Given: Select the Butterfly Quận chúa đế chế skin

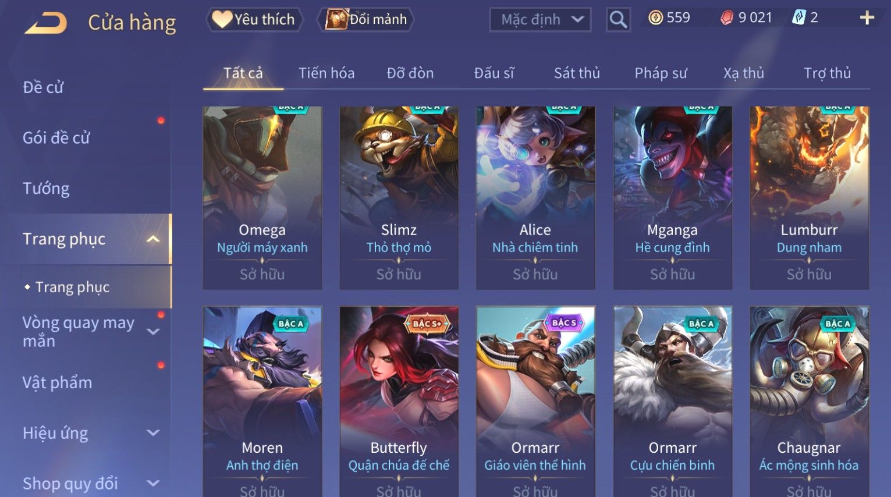Looking at the screenshot, I should coord(399,402).
